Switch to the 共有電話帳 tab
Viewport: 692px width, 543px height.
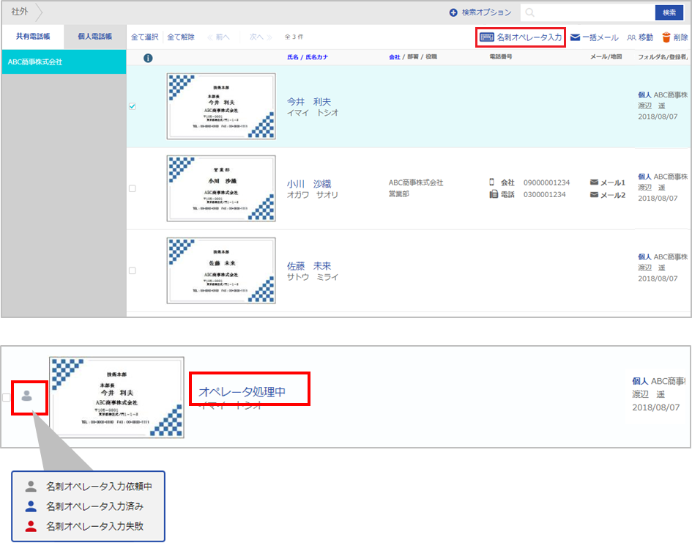click(x=33, y=37)
